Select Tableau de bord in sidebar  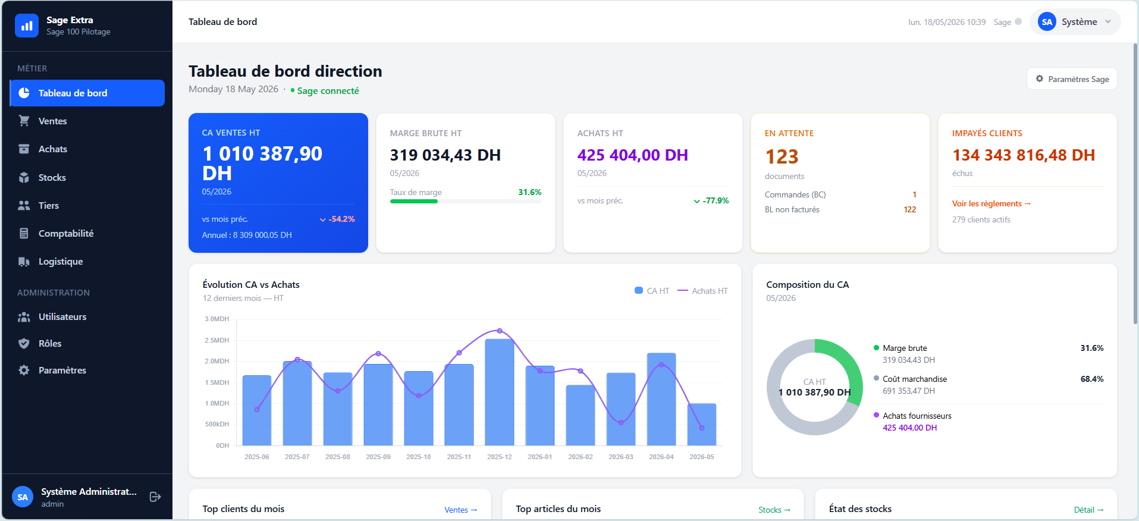click(x=87, y=93)
